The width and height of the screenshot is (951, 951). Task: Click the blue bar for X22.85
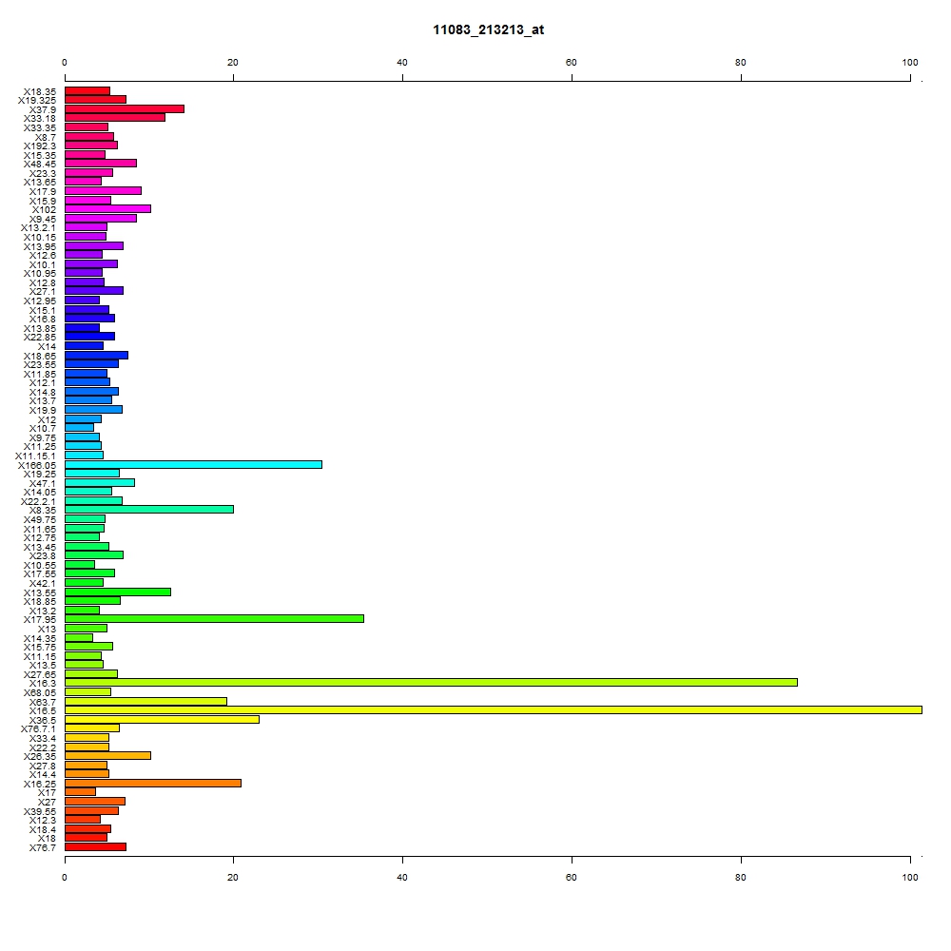click(89, 337)
